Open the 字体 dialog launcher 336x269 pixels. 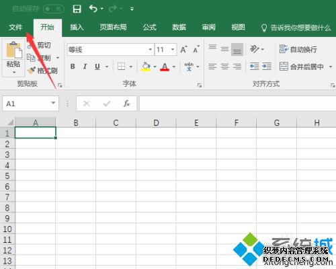(x=200, y=85)
